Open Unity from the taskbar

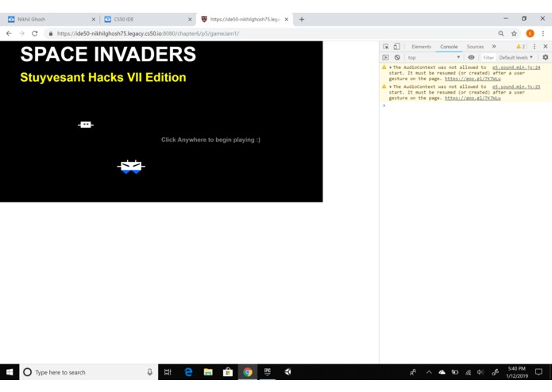[x=288, y=372]
